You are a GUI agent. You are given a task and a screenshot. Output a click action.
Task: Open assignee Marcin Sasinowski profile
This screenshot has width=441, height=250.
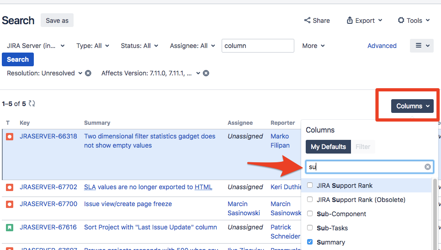244,208
